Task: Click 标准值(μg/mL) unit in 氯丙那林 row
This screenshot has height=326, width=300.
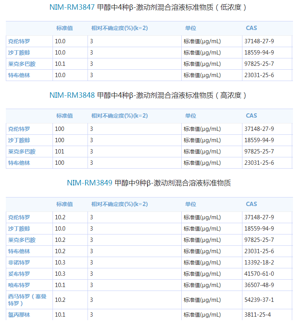Action: coord(202,315)
